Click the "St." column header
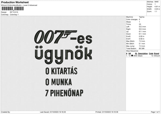This screenshot has width=161, height=114. (136, 54)
